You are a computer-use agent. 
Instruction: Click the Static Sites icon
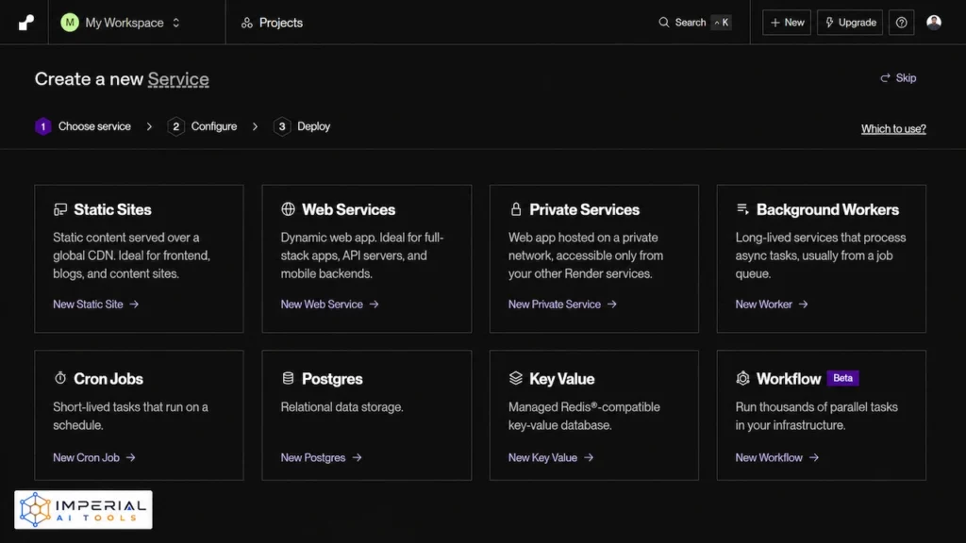pos(59,209)
